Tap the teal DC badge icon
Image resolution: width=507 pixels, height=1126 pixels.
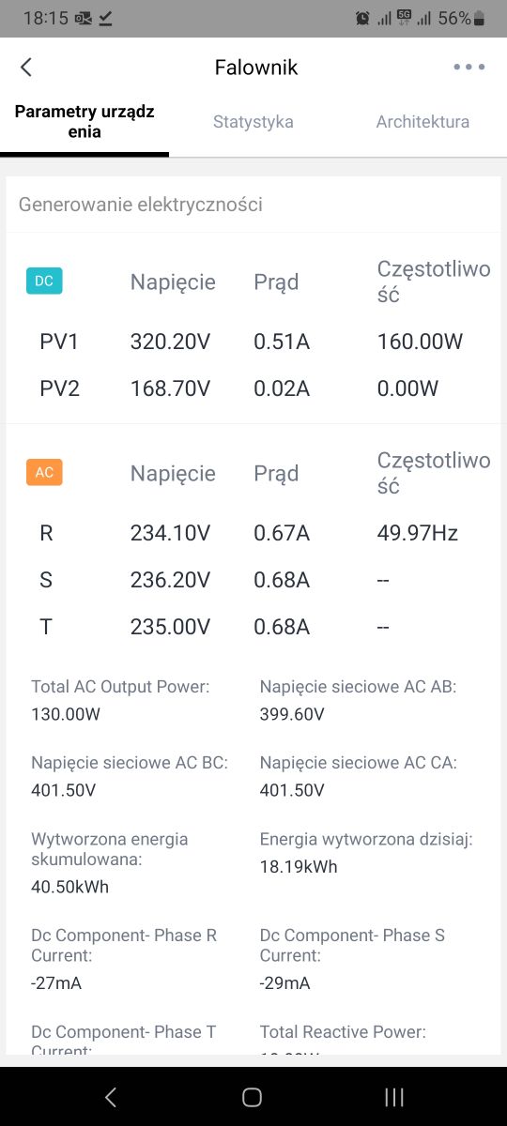44,281
